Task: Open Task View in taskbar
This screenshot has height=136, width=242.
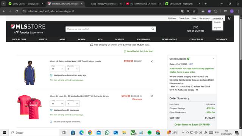Action: coord(64,133)
